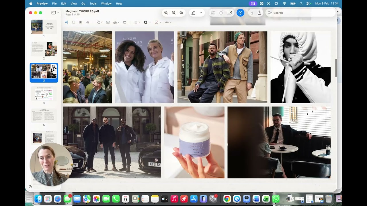Open the Apple menu
This screenshot has height=206, width=367.
[31, 3]
